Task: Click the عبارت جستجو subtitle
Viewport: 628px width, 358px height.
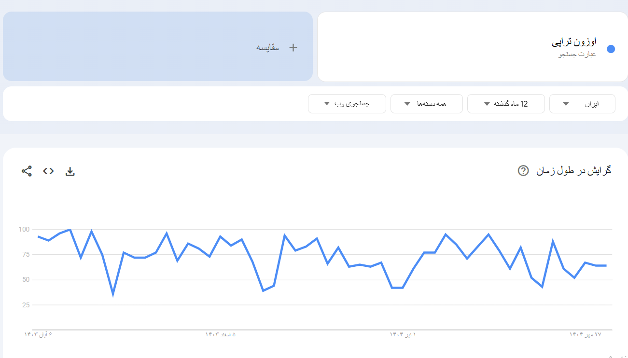Action: pyautogui.click(x=577, y=54)
